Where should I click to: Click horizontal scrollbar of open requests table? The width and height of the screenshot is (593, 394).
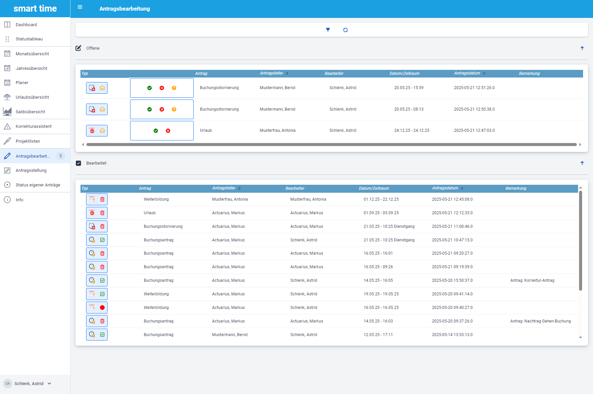coord(331,145)
